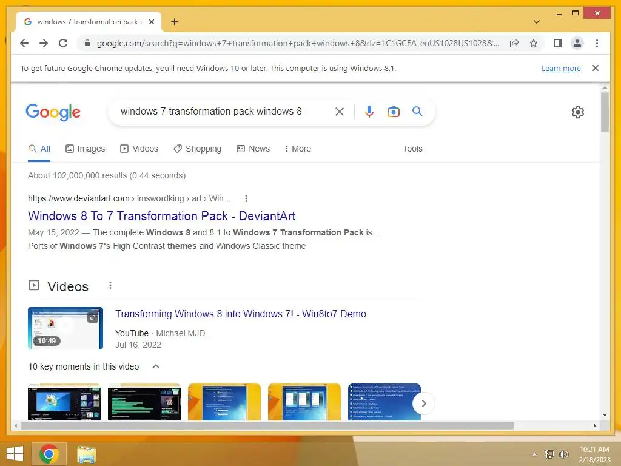The image size is (621, 466).
Task: Click the padlock site info icon
Action: pos(87,43)
